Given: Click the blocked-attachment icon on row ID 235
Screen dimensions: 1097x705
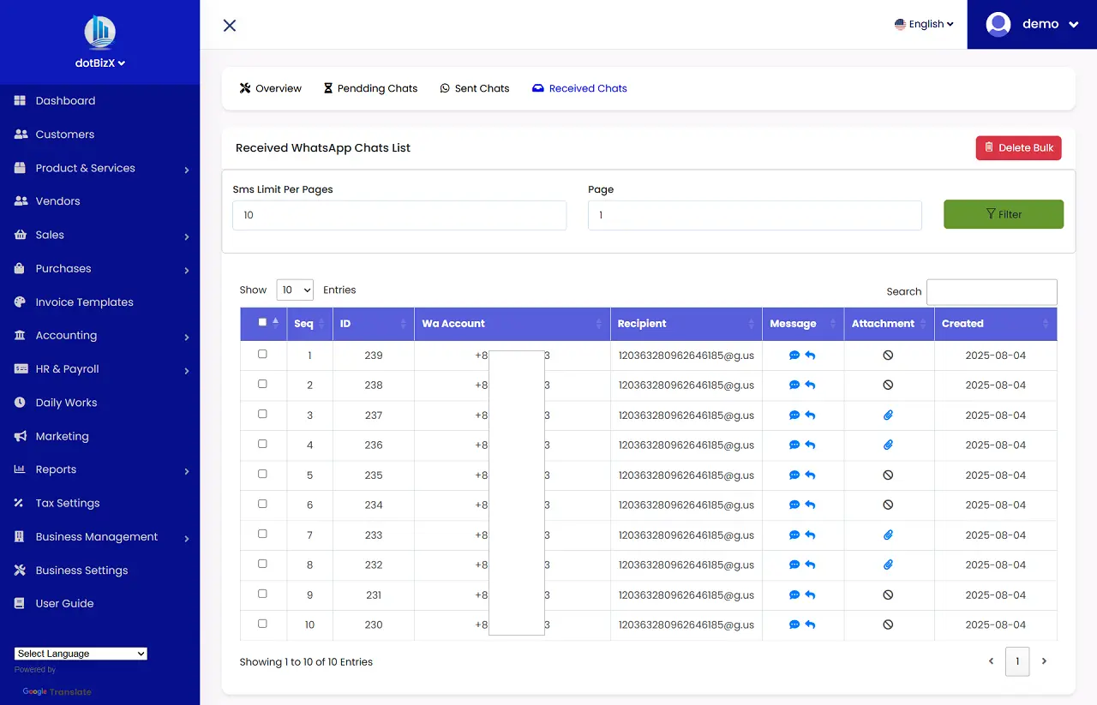Looking at the screenshot, I should 888,475.
